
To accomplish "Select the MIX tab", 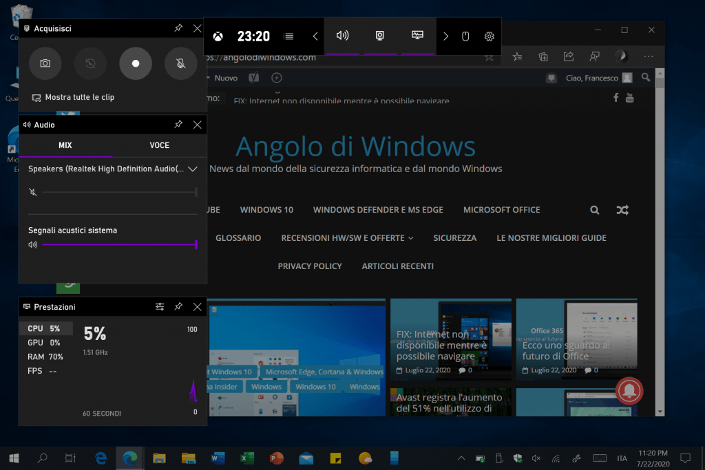I will point(65,145).
